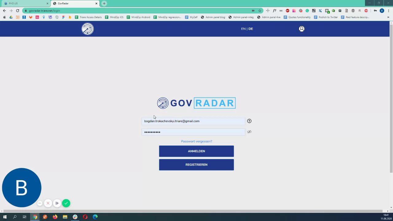
Task: Cancel recording with the red X button
Action: pos(48,203)
